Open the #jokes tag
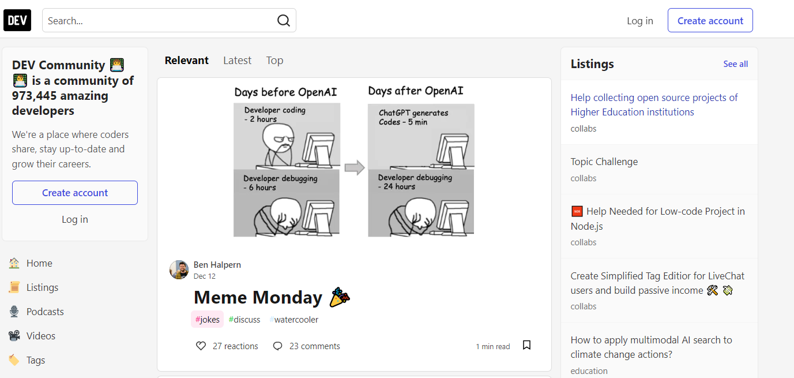 click(207, 320)
